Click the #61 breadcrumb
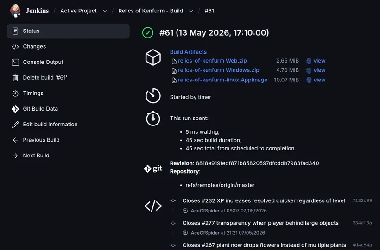Screen dimensions: 380x250 click(209, 11)
